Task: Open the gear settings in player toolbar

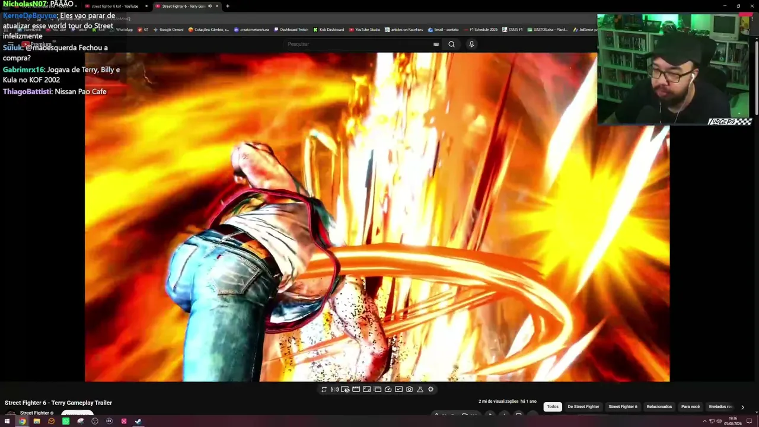Action: [430, 390]
